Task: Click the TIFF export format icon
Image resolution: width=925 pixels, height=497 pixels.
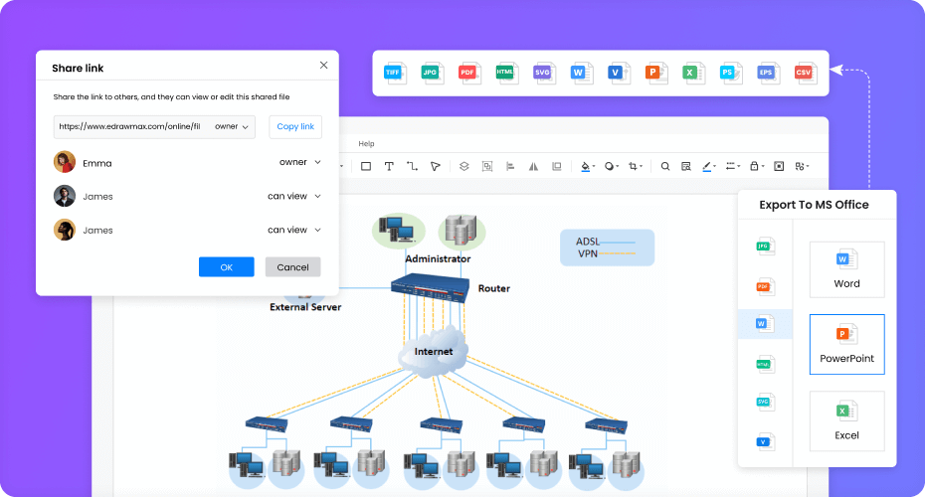Action: (395, 73)
